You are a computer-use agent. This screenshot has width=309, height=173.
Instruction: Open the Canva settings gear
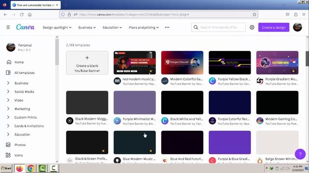(252, 27)
